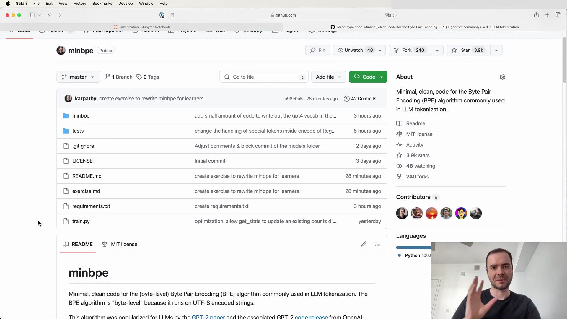567x319 pixels.
Task: Open the Contributors section heading
Action: 413,197
